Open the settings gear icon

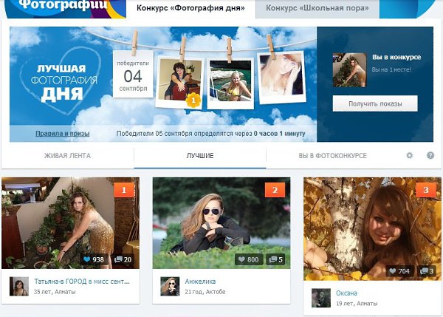tap(410, 156)
